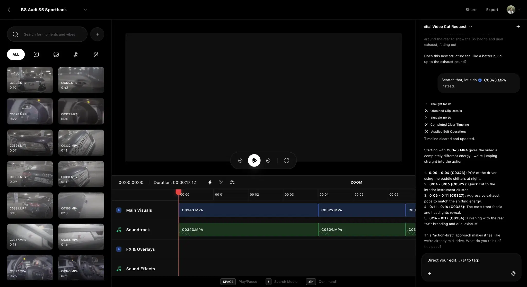527x287 pixels.
Task: Choose the C0326.MP4 clip
Action: (30, 143)
